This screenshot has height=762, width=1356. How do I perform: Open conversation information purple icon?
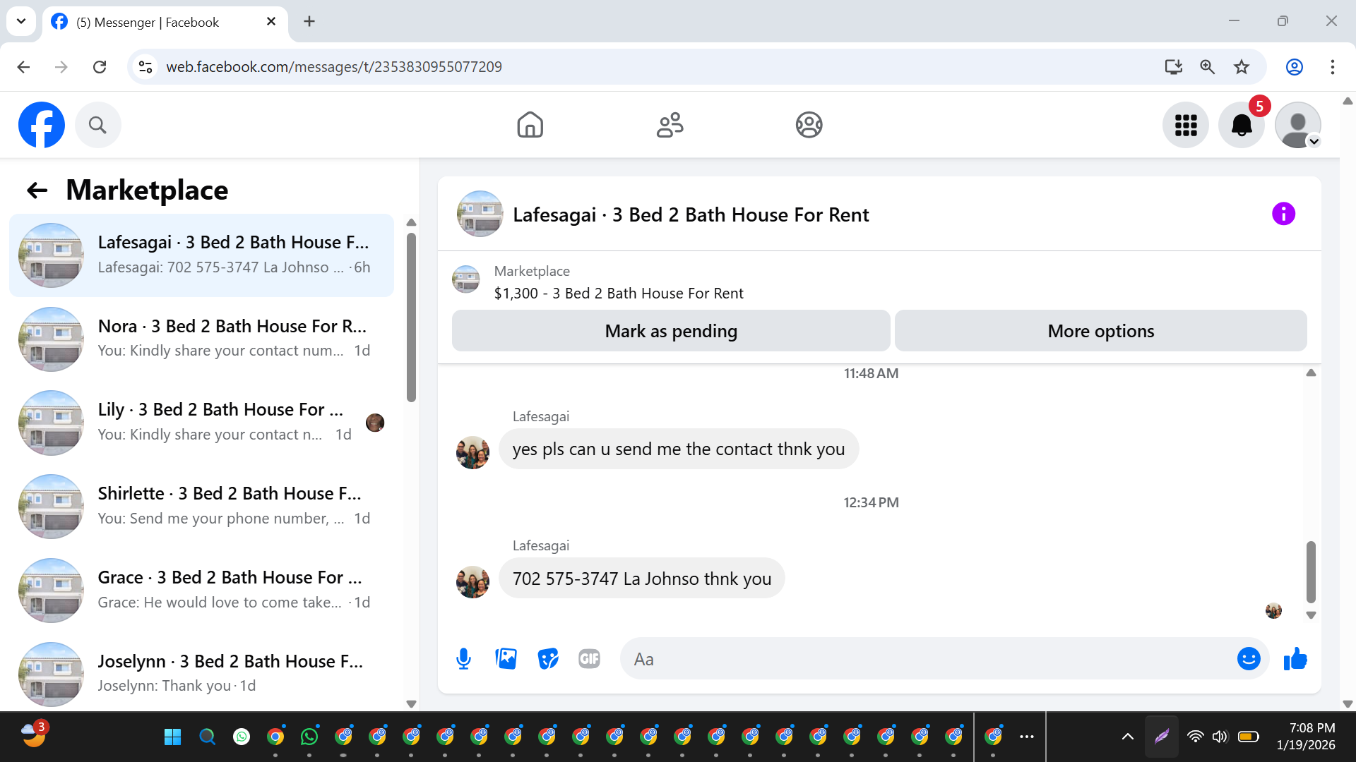coord(1283,214)
